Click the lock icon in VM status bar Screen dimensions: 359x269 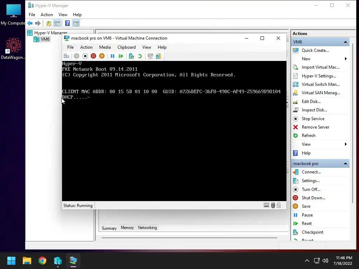[279, 205]
